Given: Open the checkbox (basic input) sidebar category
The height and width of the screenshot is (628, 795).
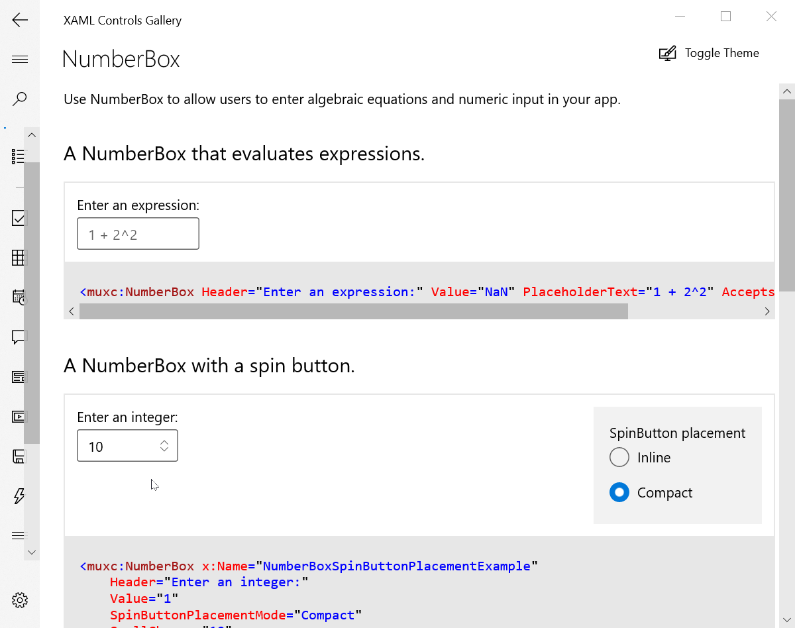Looking at the screenshot, I should pos(19,218).
